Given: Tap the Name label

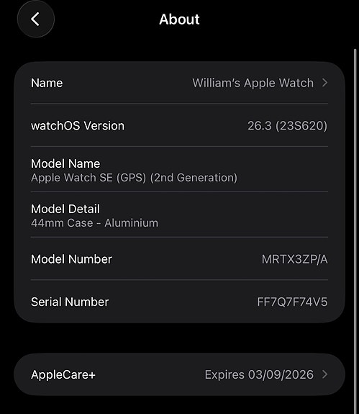Looking at the screenshot, I should (x=47, y=83).
